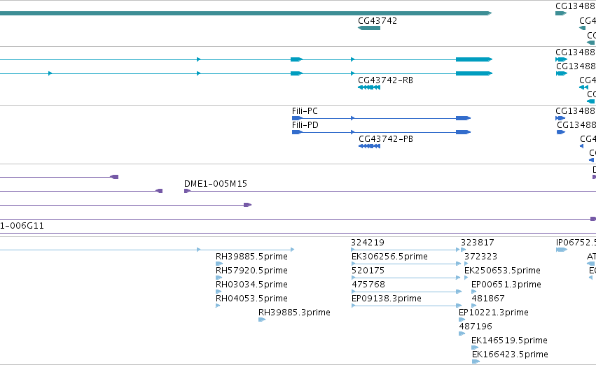Viewport: 596px width, 365px height.
Task: Click the RH04053.5prime EST label
Action: pos(251,299)
